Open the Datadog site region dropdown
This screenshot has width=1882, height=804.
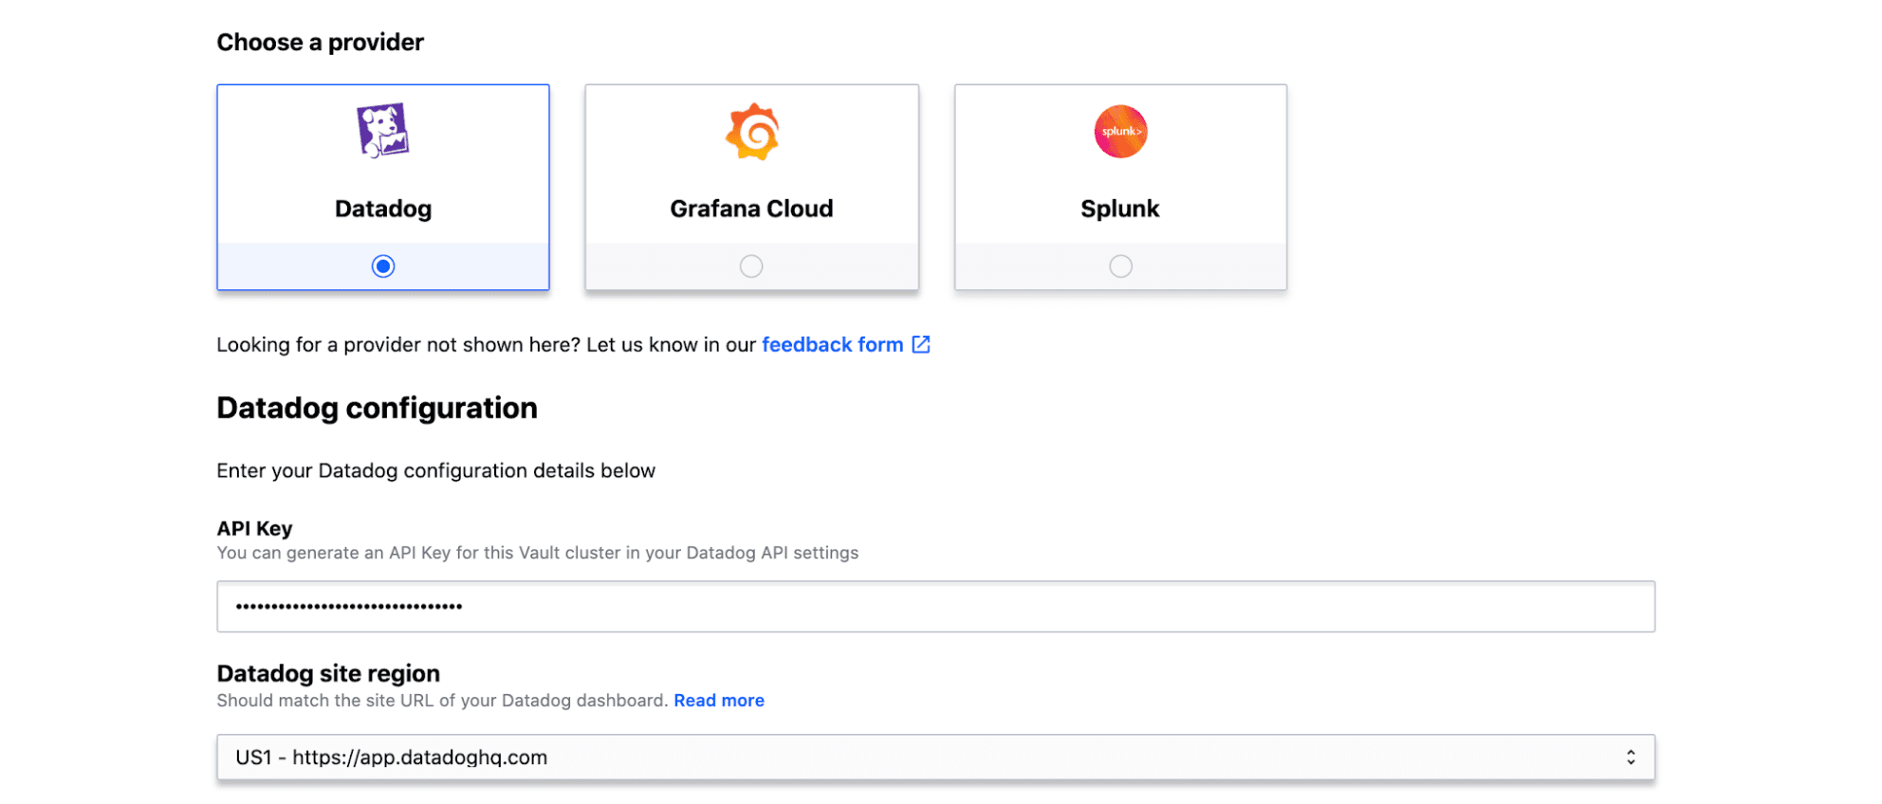[x=934, y=758]
